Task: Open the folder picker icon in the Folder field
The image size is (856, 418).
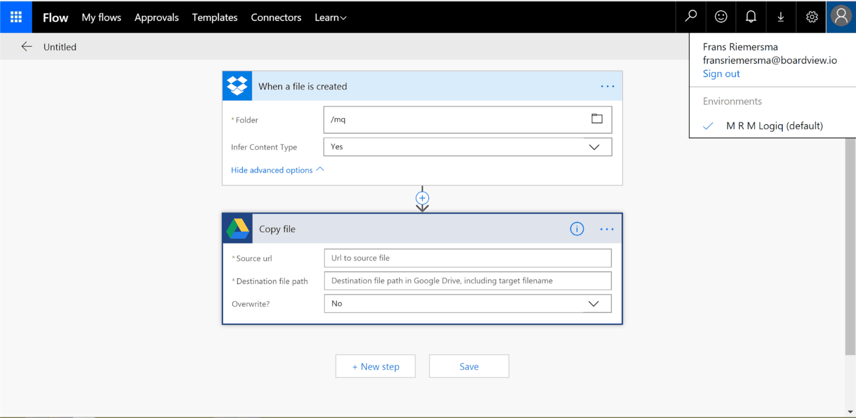Action: click(x=597, y=119)
